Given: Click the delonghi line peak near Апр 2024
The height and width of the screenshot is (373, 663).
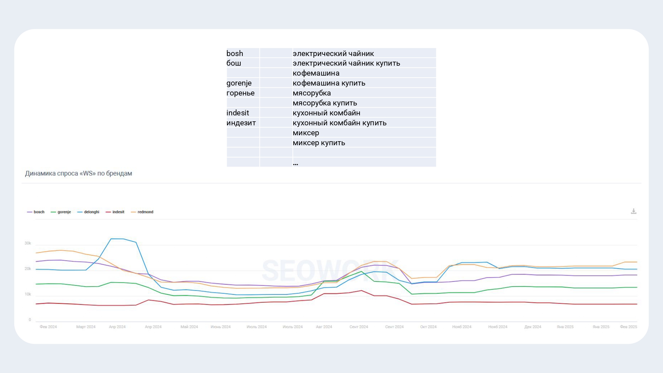Looking at the screenshot, I should (117, 239).
